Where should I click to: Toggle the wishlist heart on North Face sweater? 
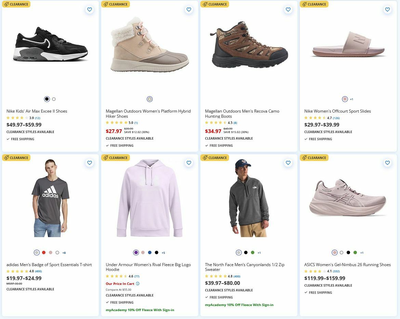click(x=288, y=163)
